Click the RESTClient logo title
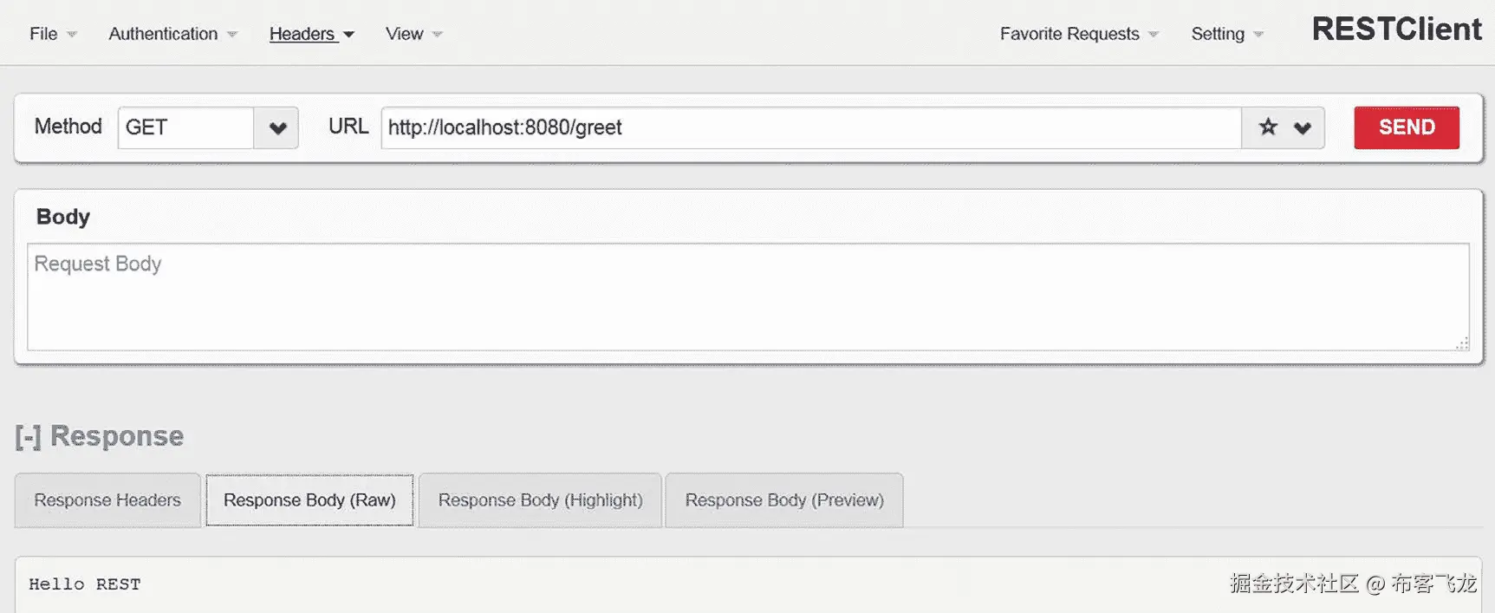 click(x=1396, y=29)
